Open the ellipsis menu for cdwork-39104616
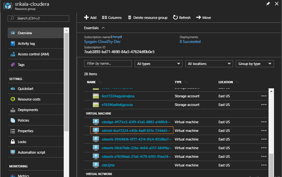Screen dimensions: 282x177 (264, 139)
